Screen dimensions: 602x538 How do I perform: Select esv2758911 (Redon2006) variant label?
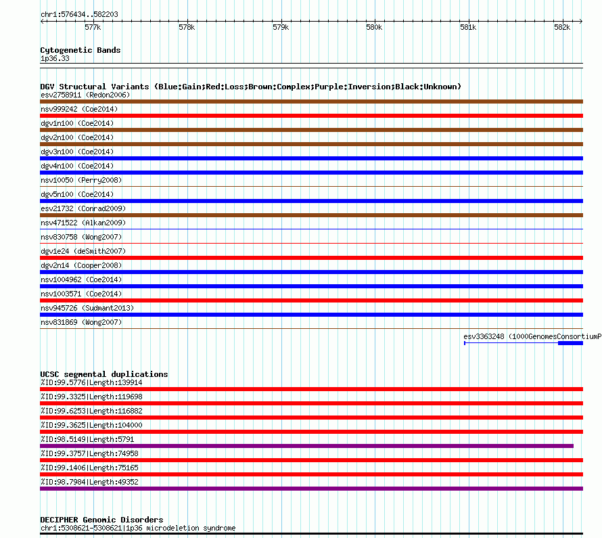click(x=85, y=95)
